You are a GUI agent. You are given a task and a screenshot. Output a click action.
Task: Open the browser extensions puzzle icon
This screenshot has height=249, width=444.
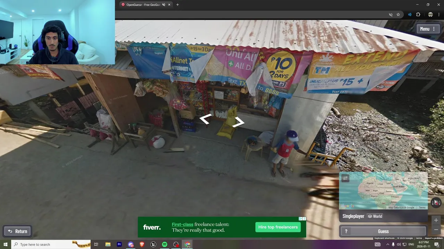(418, 15)
